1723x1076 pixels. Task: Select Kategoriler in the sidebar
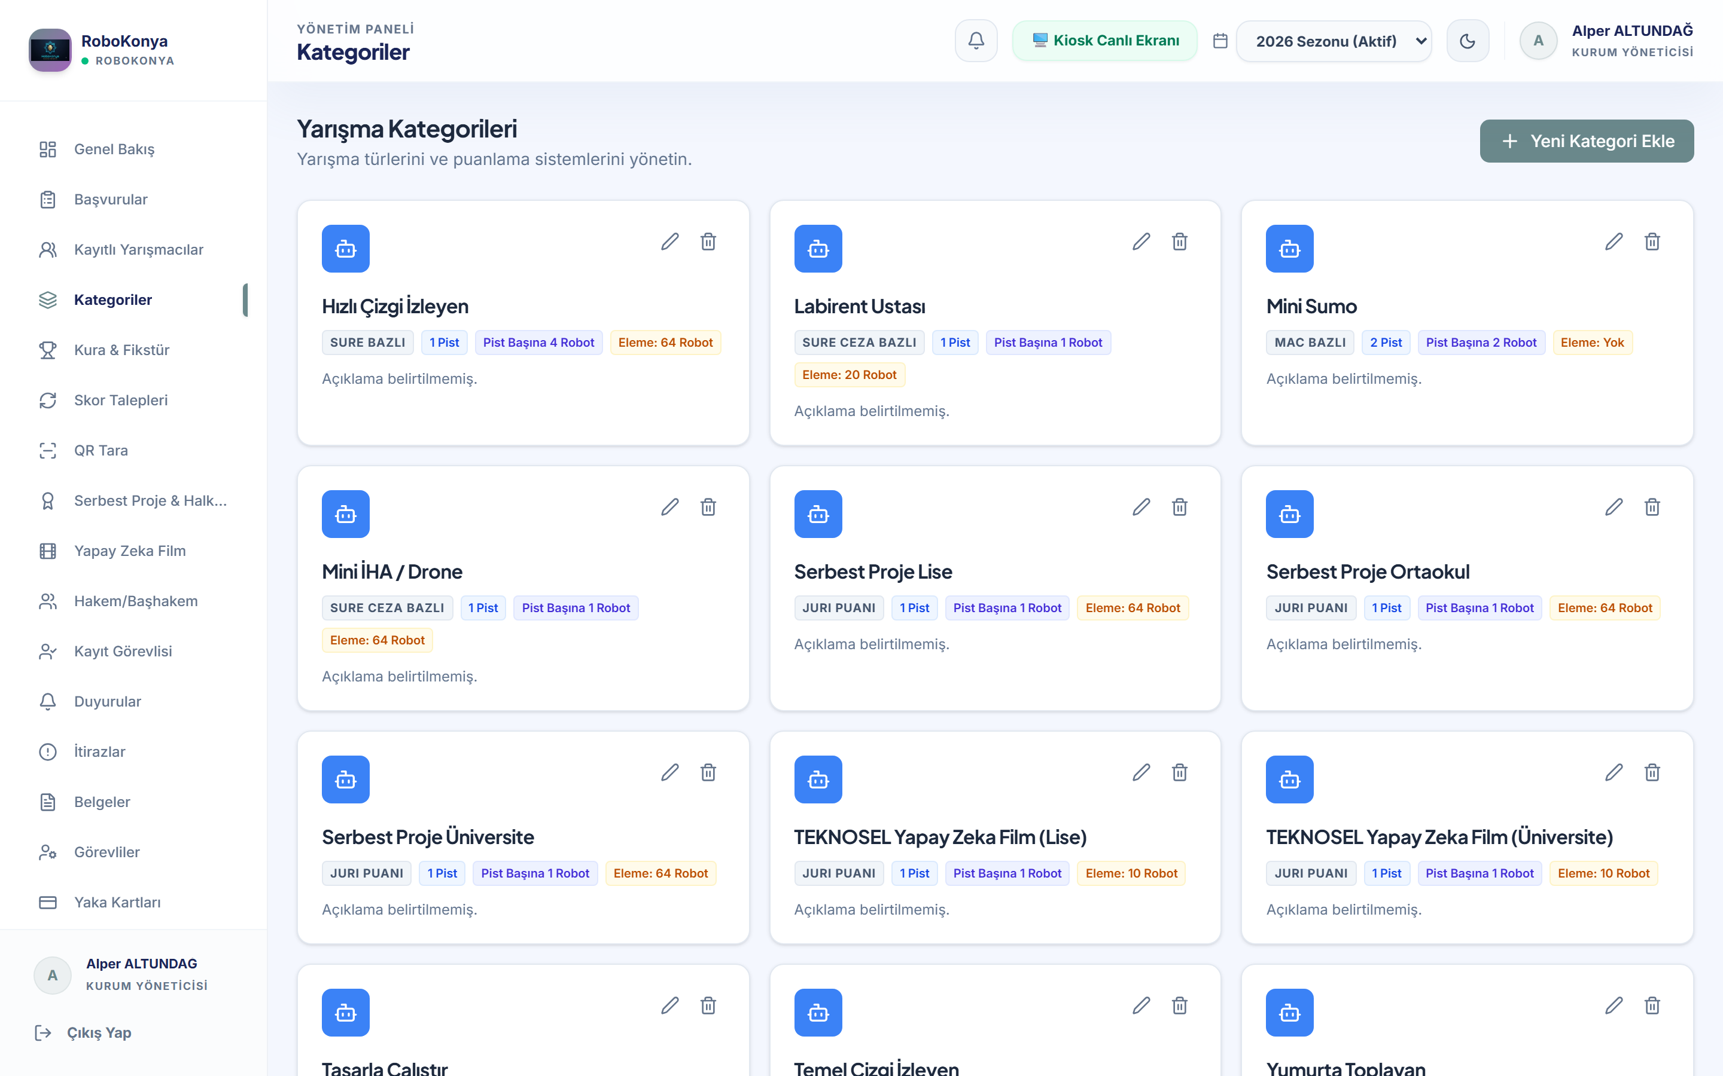[x=133, y=299]
